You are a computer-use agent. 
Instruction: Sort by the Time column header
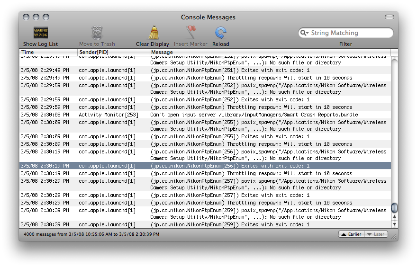[48, 52]
